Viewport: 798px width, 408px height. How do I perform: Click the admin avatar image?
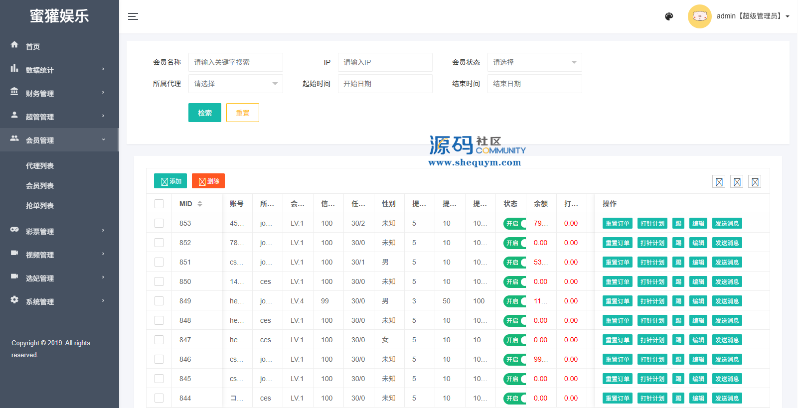click(x=699, y=16)
